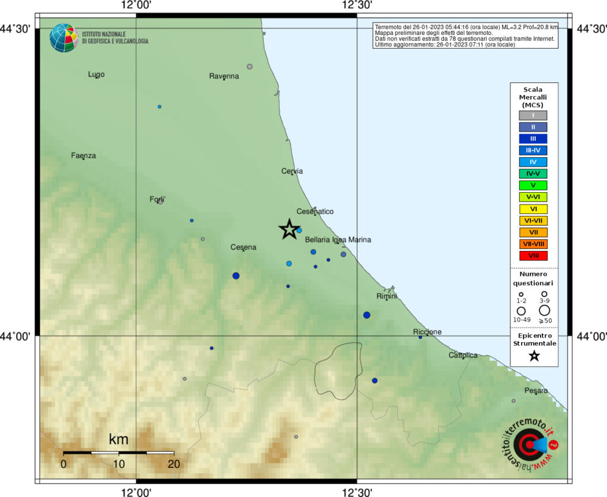This screenshot has height=497, width=607.
Task: Click the Cattolica town label
Action: (x=463, y=355)
